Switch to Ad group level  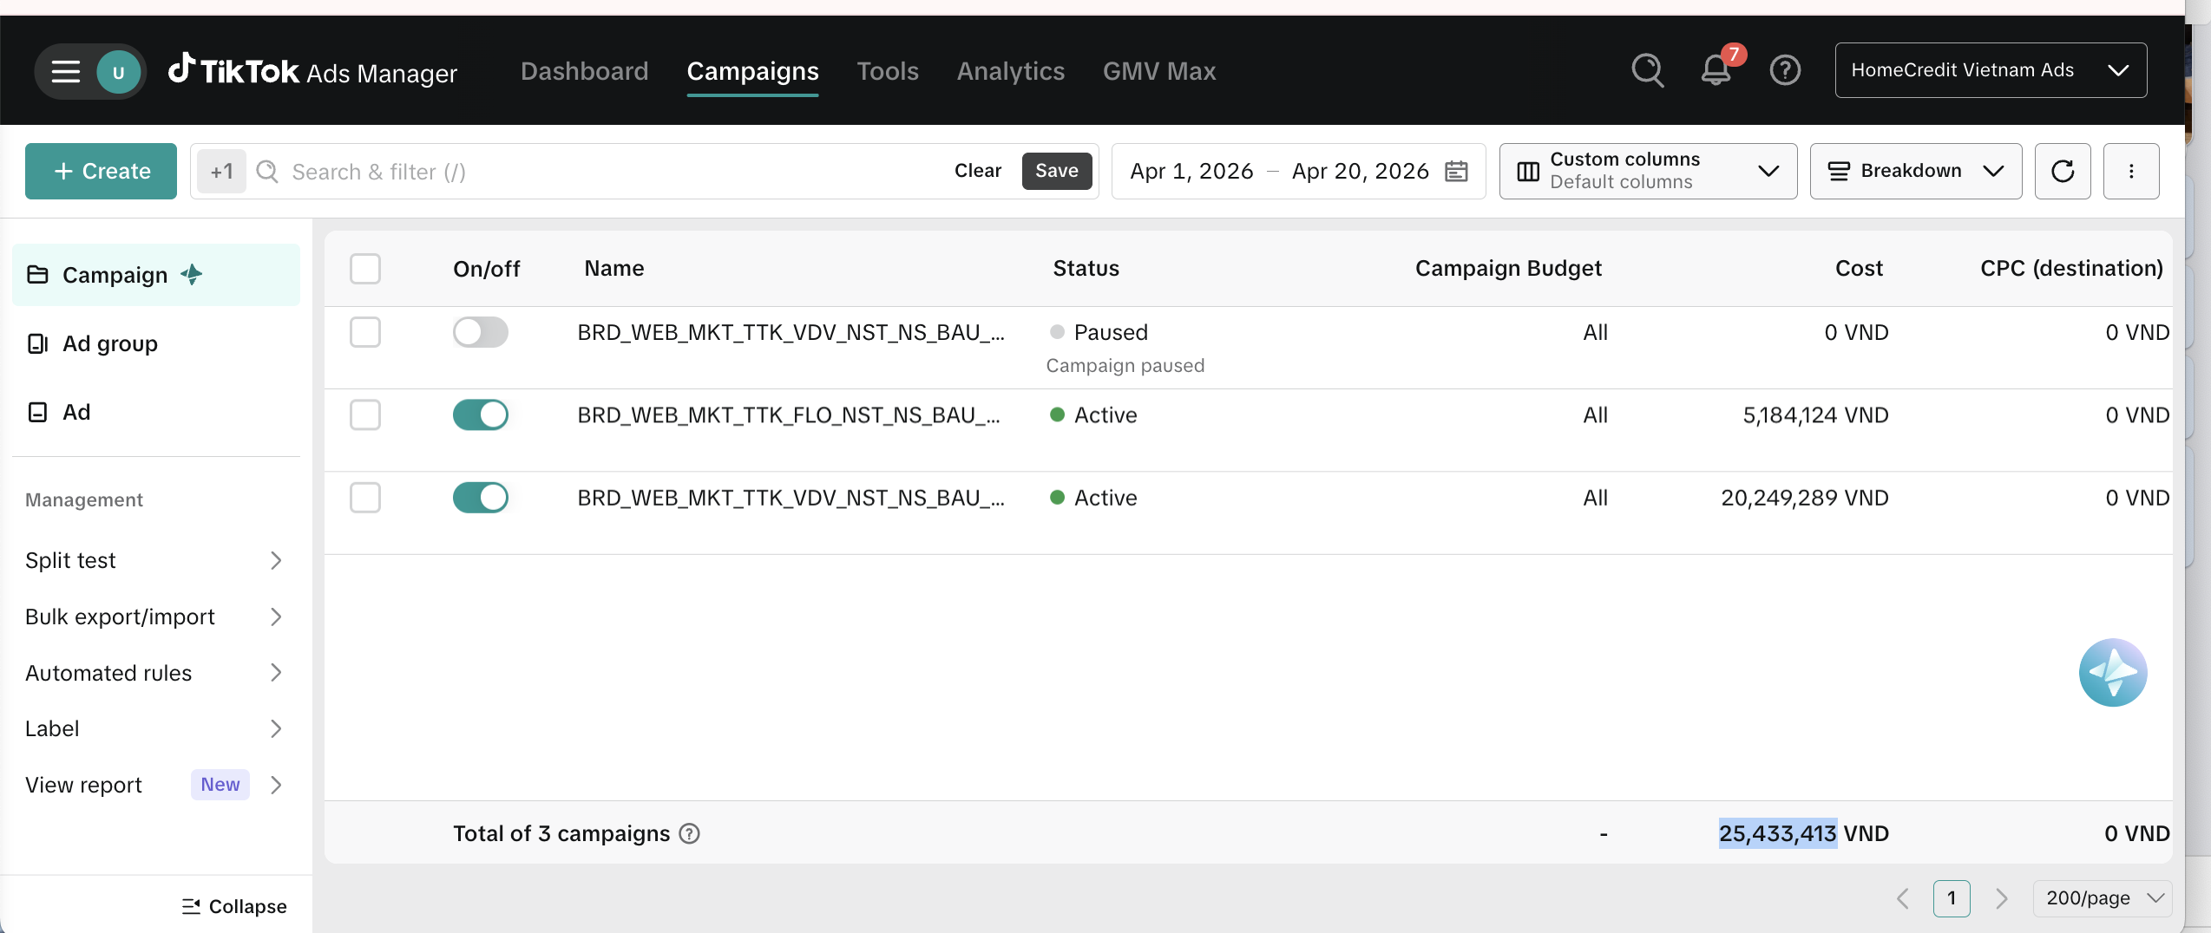[156, 343]
